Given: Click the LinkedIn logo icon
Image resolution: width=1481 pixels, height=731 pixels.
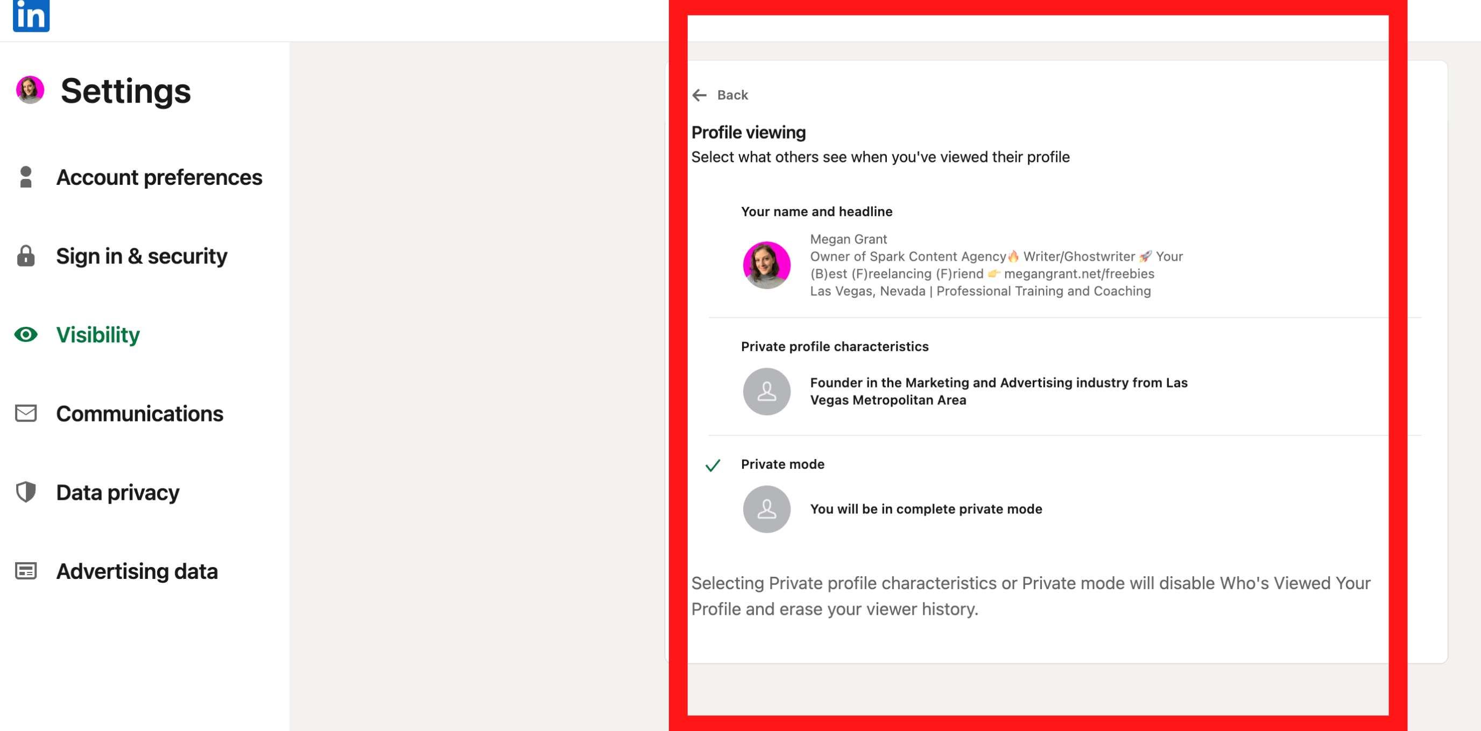Looking at the screenshot, I should [31, 16].
